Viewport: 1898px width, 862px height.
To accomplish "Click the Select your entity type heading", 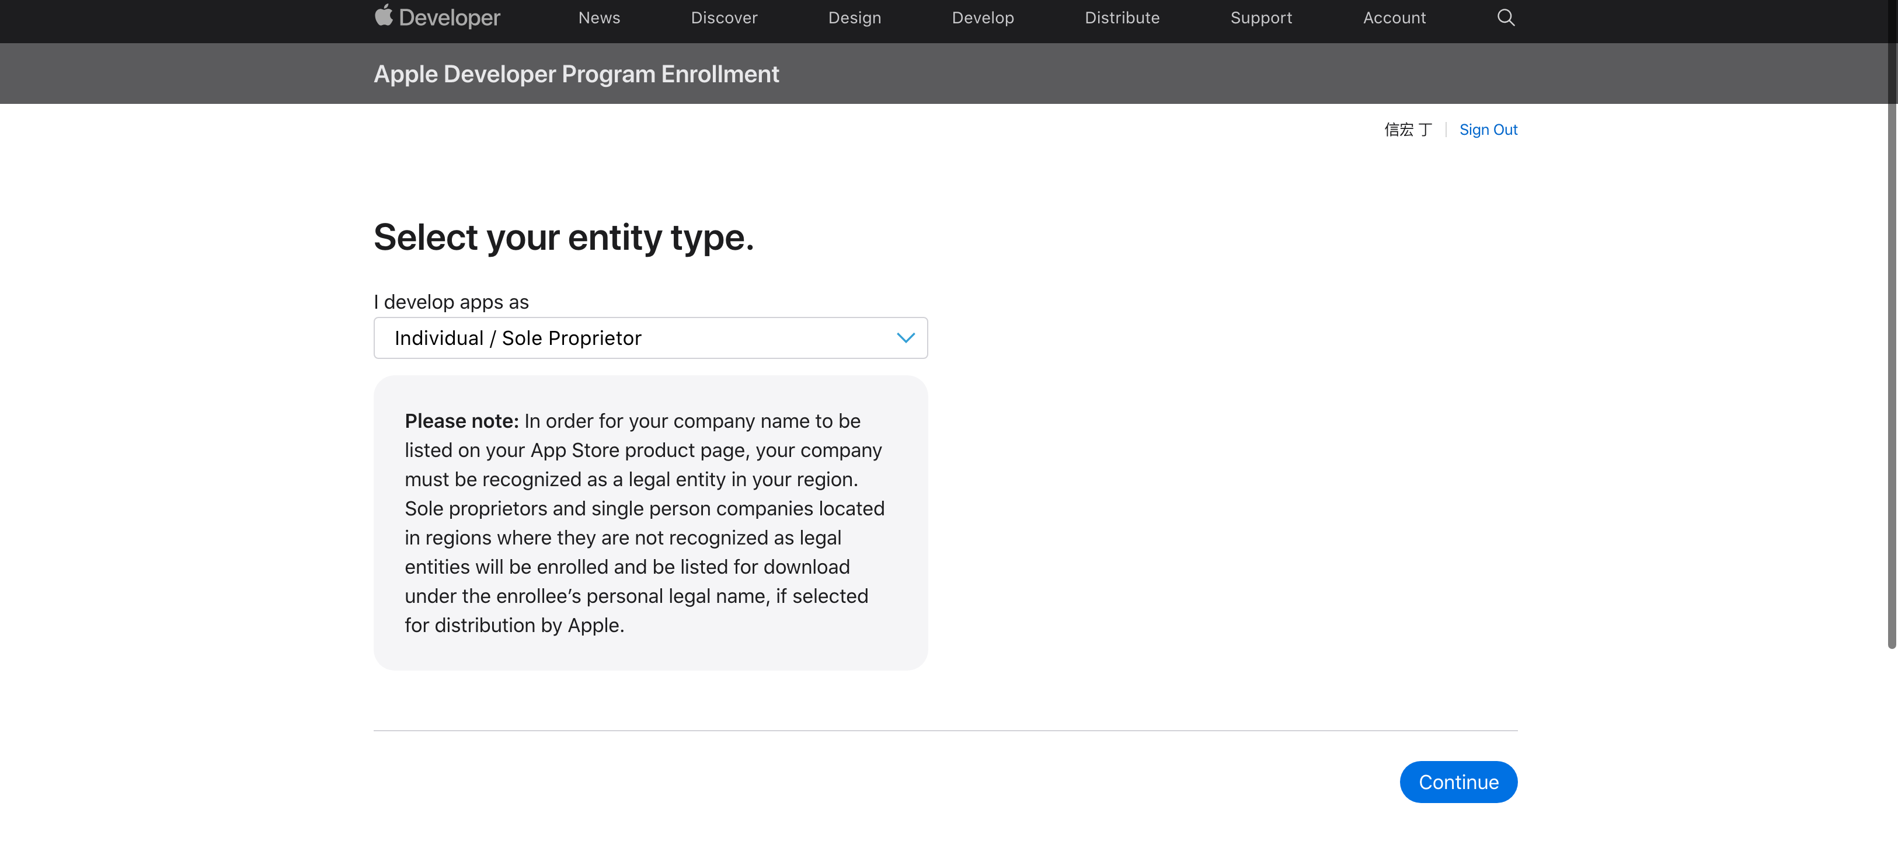I will pos(563,238).
